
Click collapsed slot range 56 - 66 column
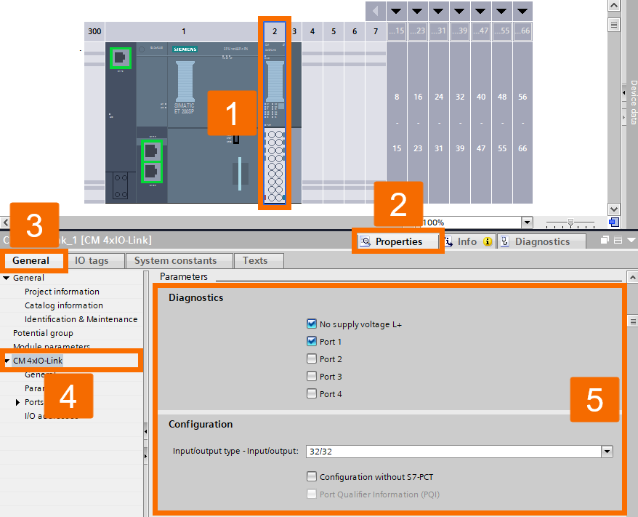point(523,122)
